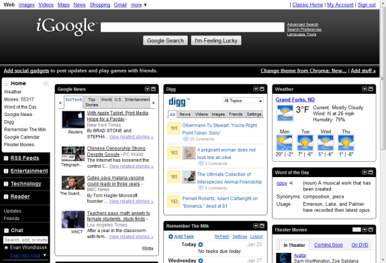Switch to Coming Soon movies tab

[328, 245]
